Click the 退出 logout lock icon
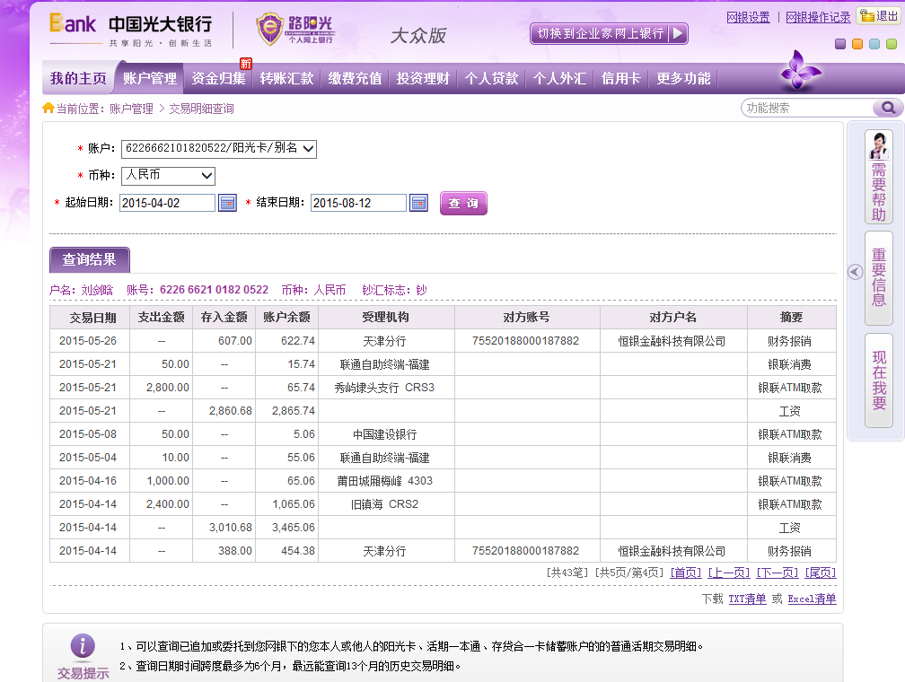The height and width of the screenshot is (682, 905). pyautogui.click(x=867, y=16)
